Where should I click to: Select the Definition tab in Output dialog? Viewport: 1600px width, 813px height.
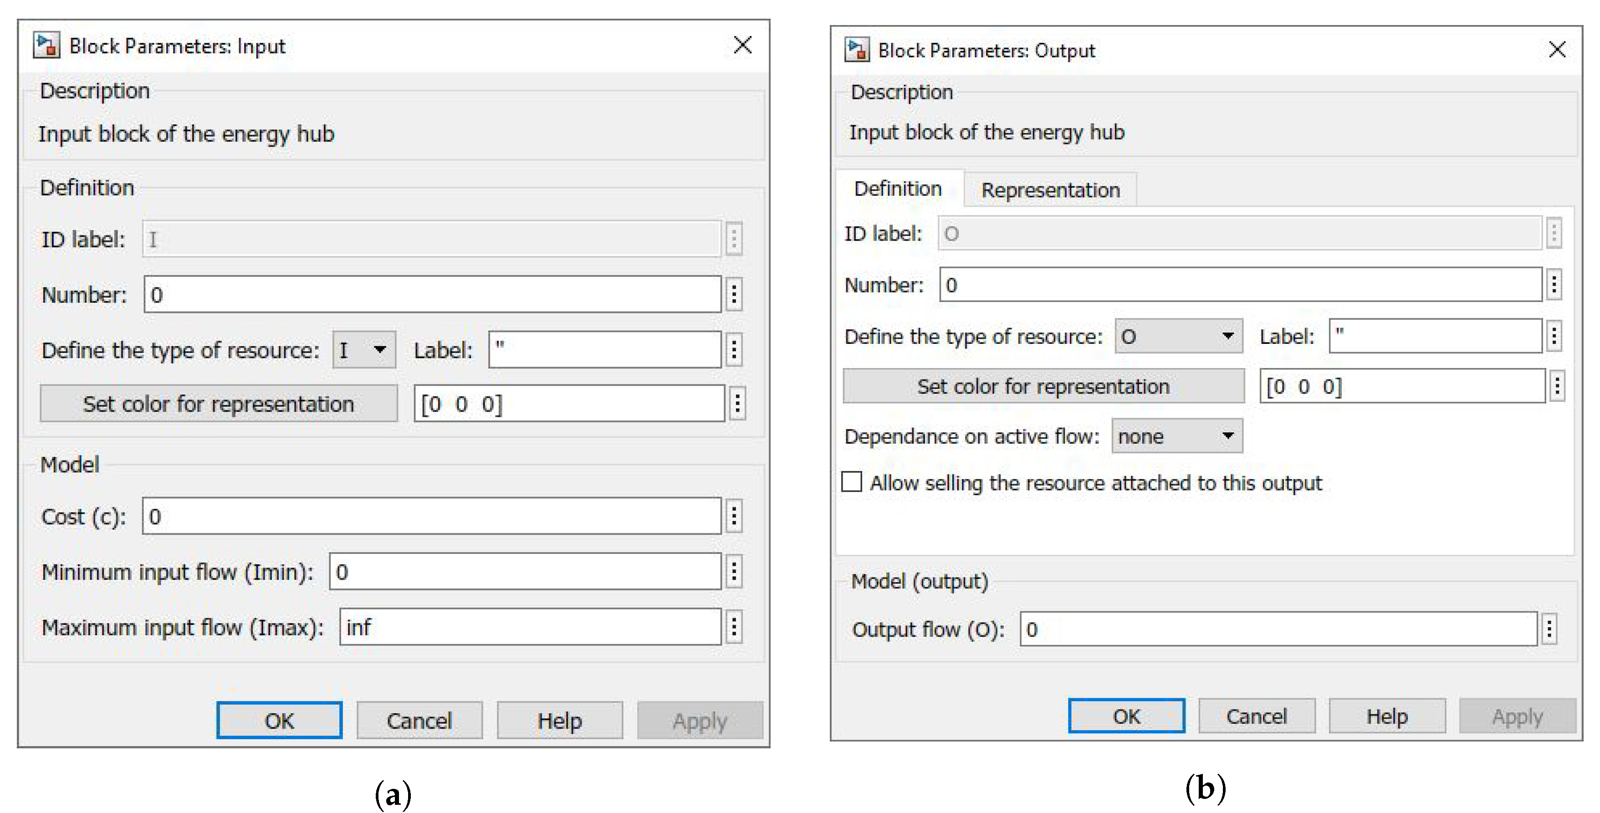tap(898, 189)
